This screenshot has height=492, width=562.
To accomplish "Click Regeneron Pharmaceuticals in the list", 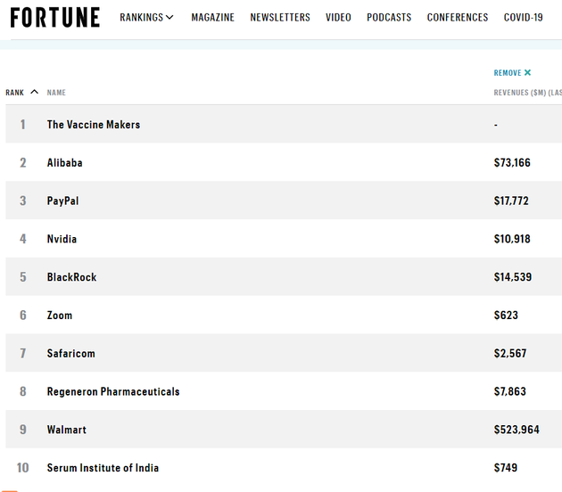I will (113, 391).
